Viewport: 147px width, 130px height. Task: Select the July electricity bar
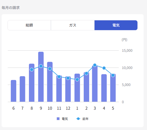pos(22,89)
